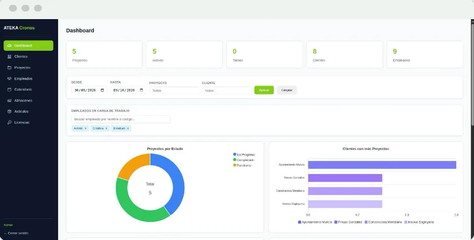The height and width of the screenshot is (240, 474).
Task: Click the 'Empleados en carga de trabajo' label
Action: coord(100,111)
